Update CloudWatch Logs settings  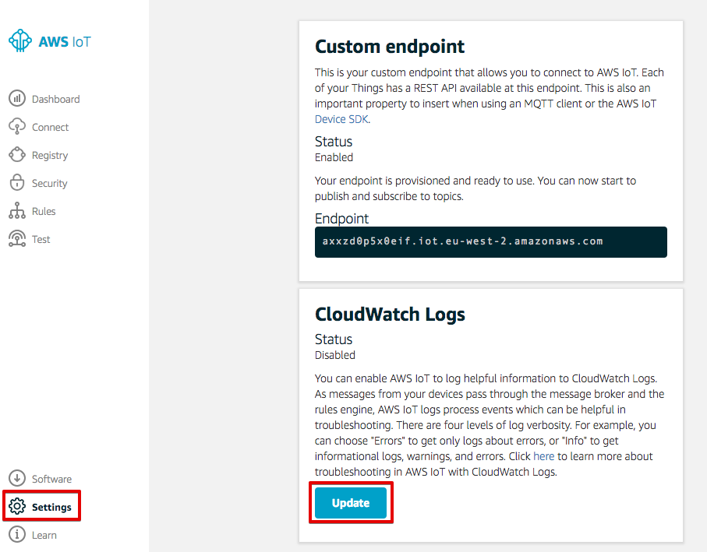(x=350, y=503)
